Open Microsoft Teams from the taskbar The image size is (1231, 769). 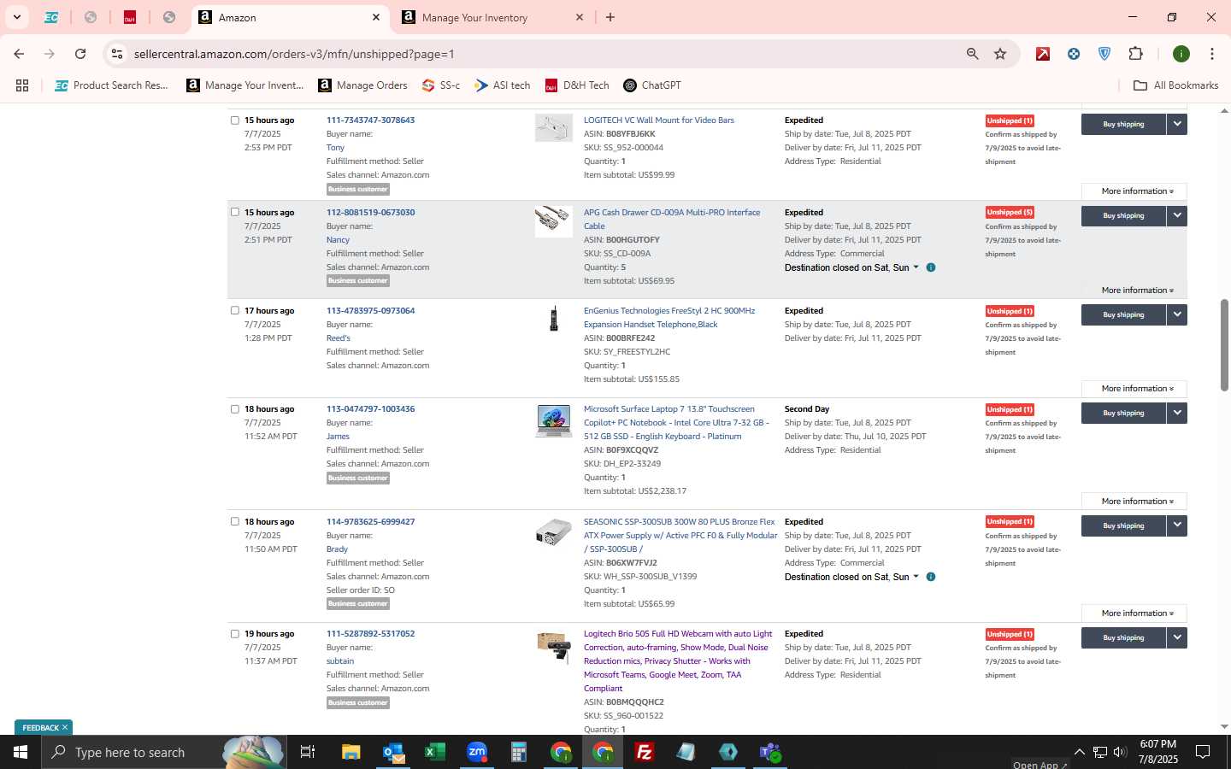pos(770,752)
